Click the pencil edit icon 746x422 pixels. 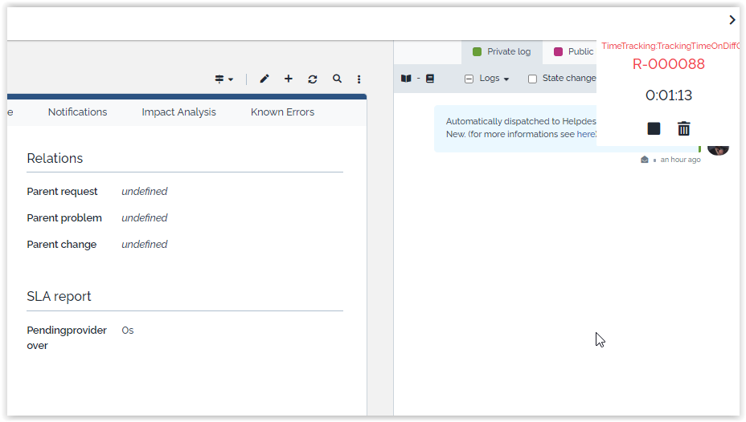264,79
